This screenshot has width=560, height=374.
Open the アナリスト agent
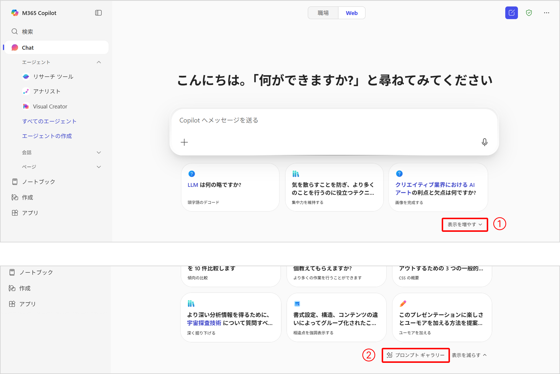pyautogui.click(x=46, y=91)
